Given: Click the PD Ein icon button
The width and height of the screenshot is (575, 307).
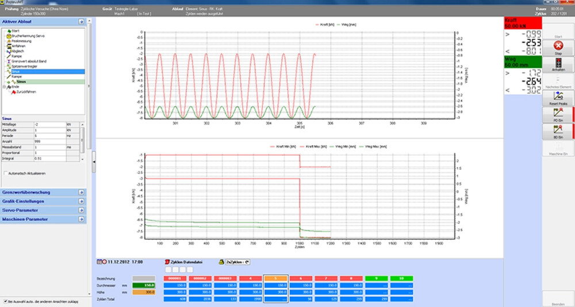Looking at the screenshot, I should click(x=558, y=112).
